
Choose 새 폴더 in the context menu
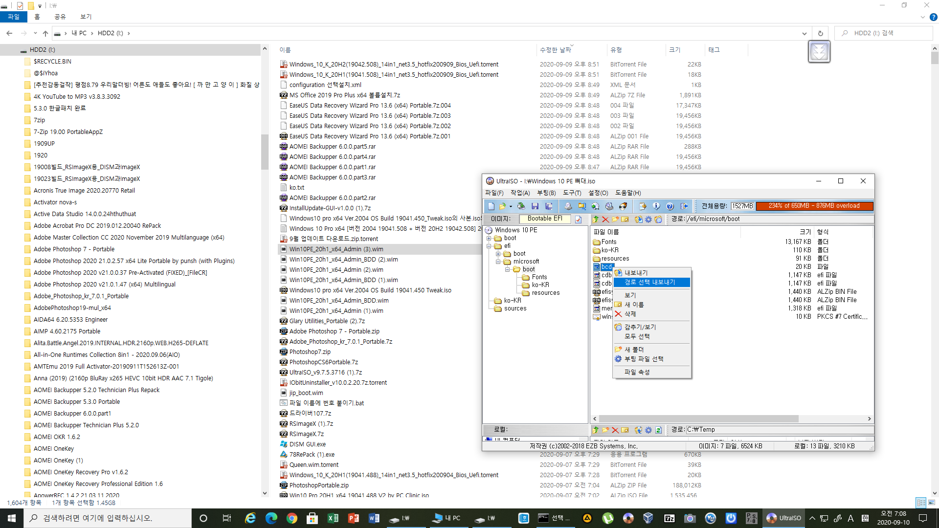coord(651,350)
